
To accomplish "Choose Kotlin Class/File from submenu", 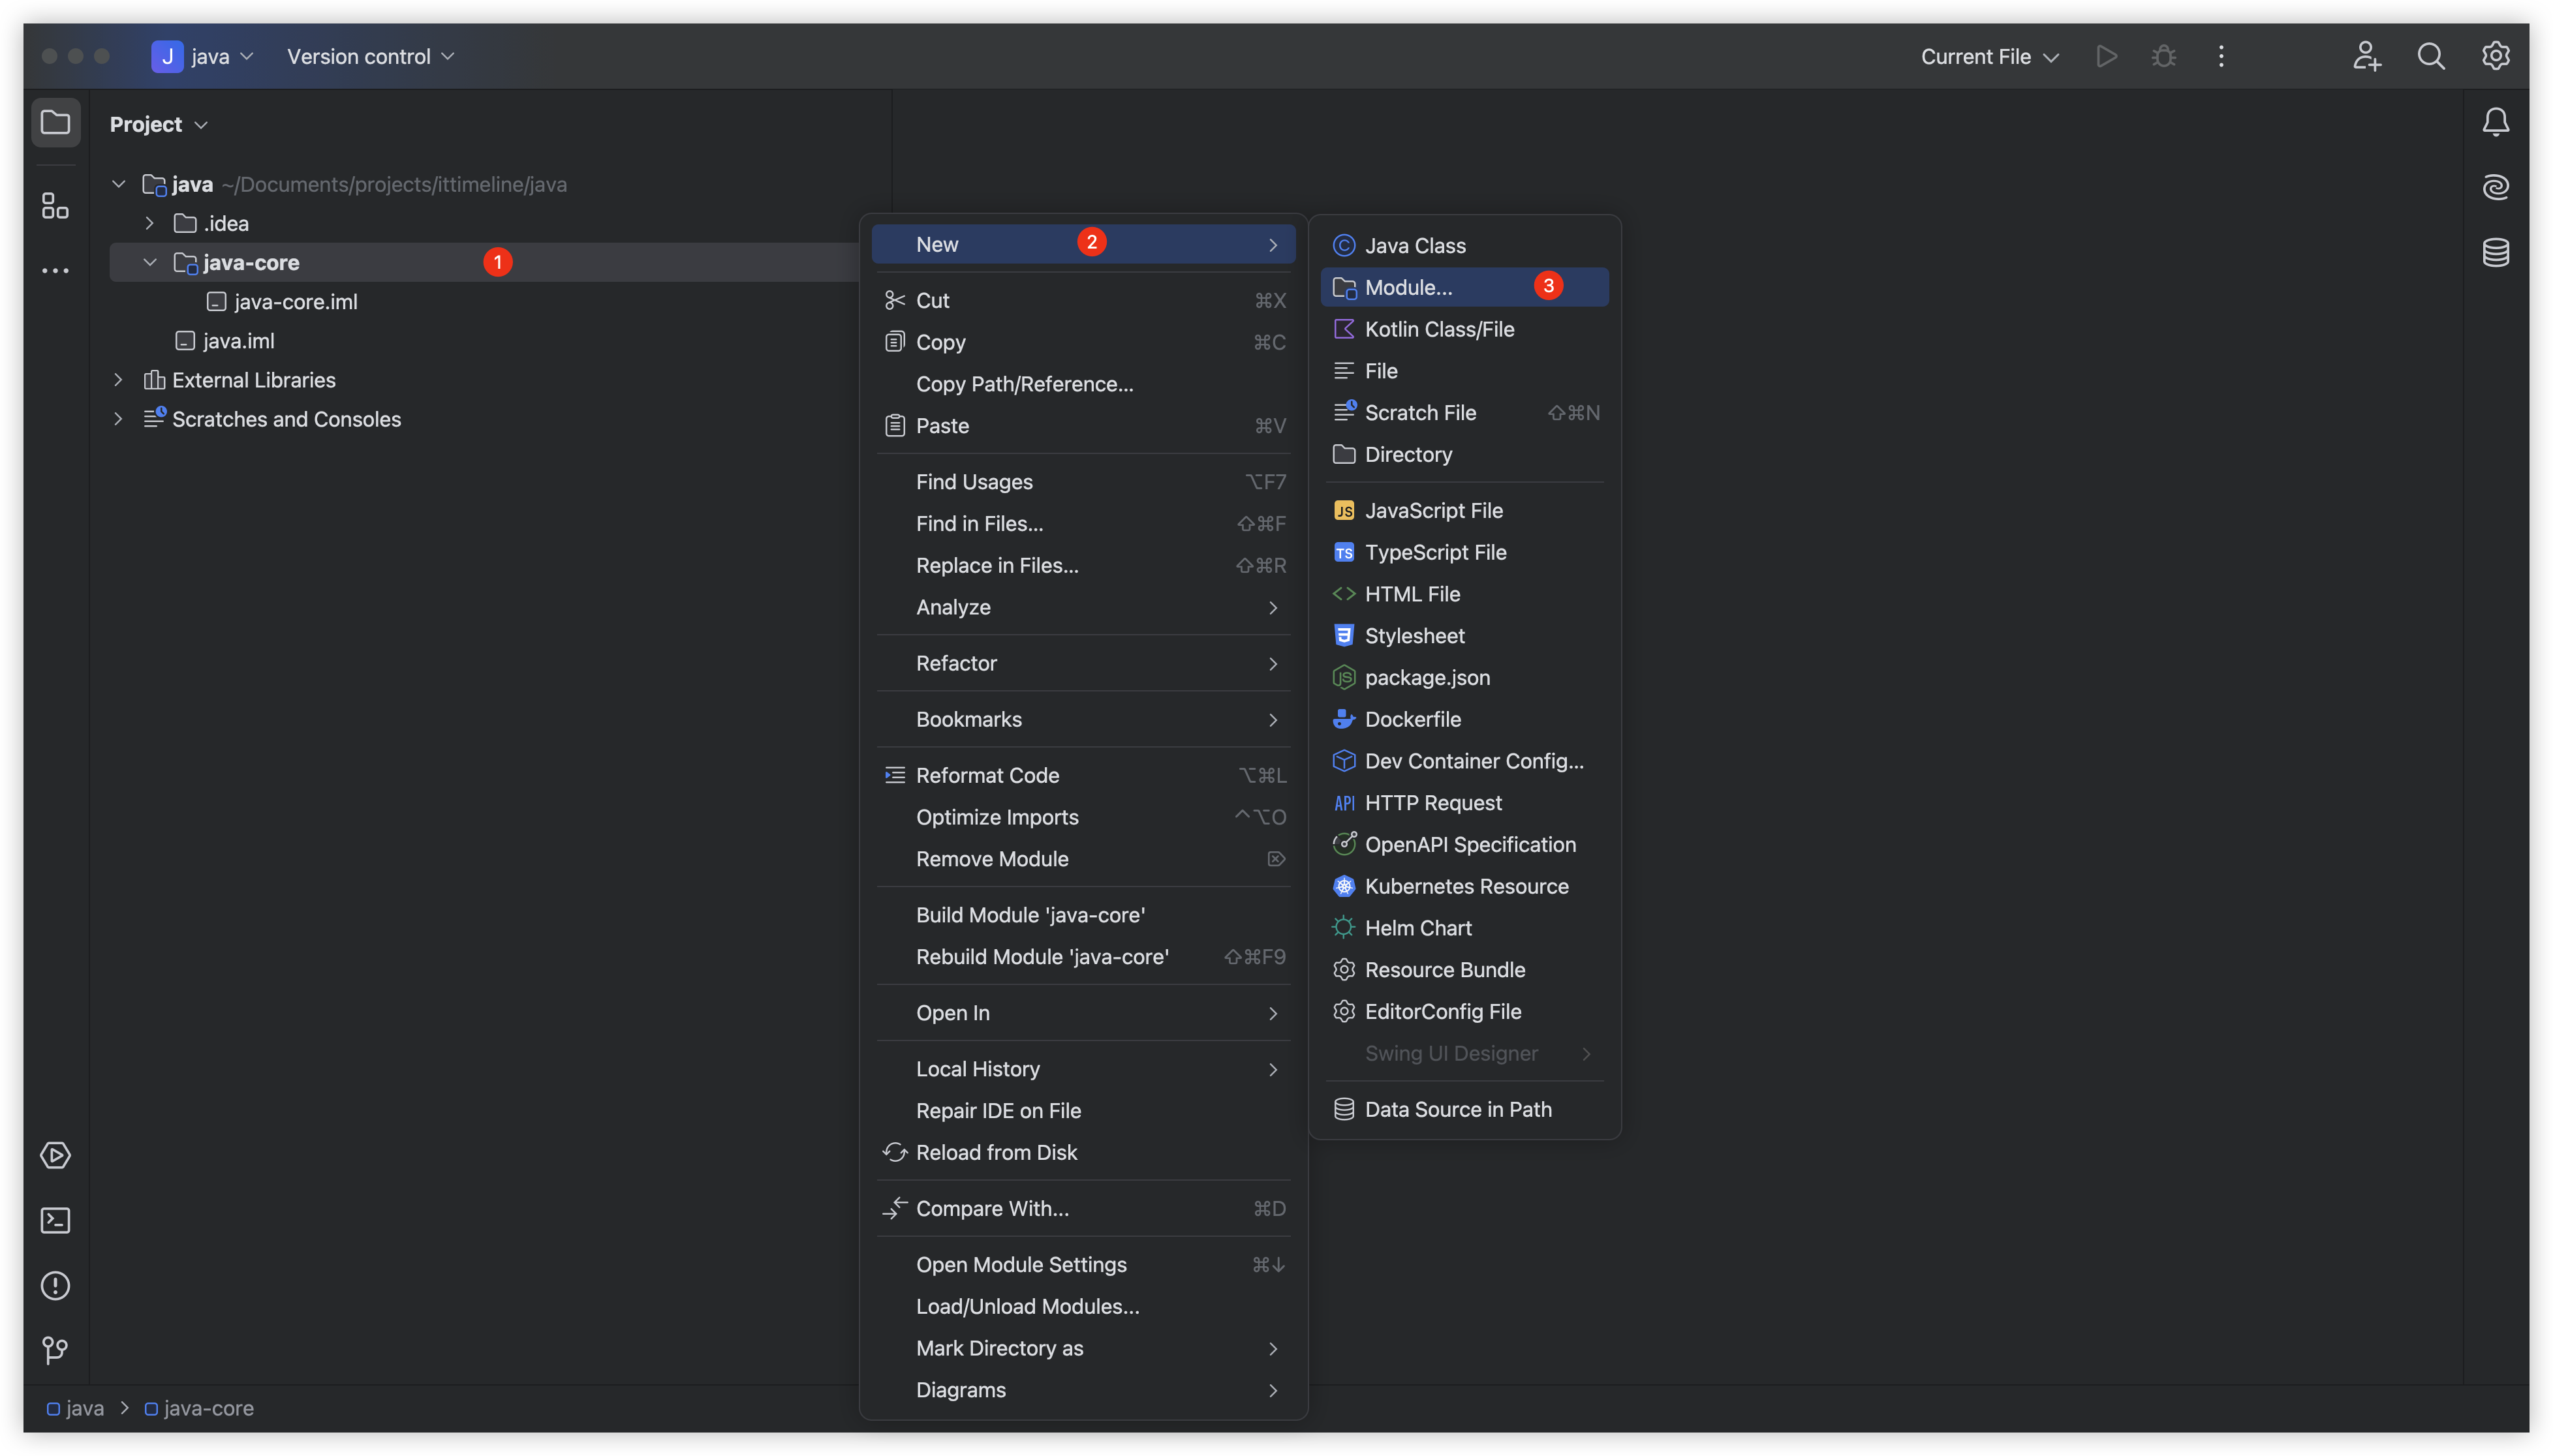I will click(1438, 329).
